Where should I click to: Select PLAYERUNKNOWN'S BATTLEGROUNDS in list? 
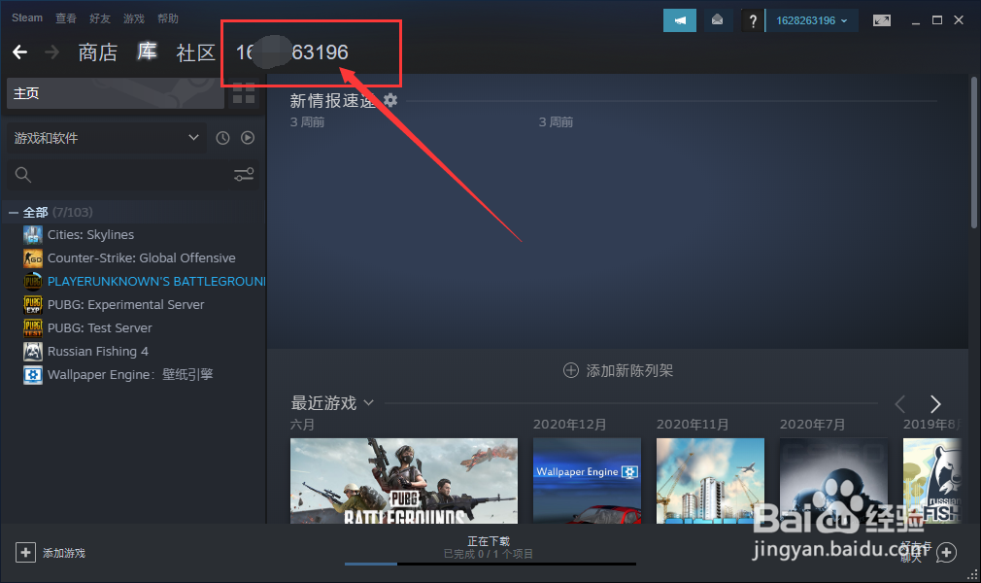tap(156, 281)
